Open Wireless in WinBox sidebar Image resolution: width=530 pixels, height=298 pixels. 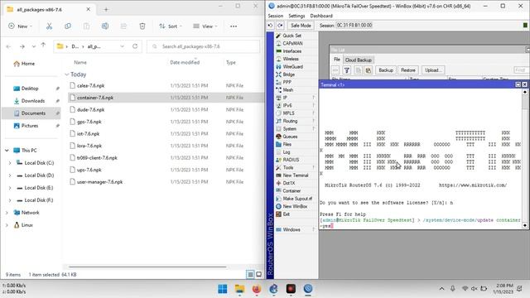pos(291,59)
